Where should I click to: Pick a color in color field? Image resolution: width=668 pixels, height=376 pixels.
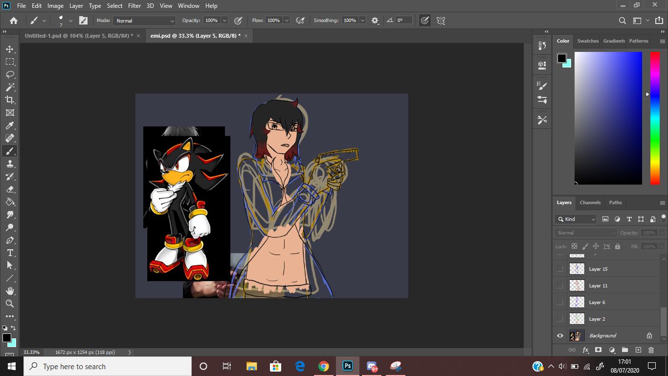pos(608,118)
